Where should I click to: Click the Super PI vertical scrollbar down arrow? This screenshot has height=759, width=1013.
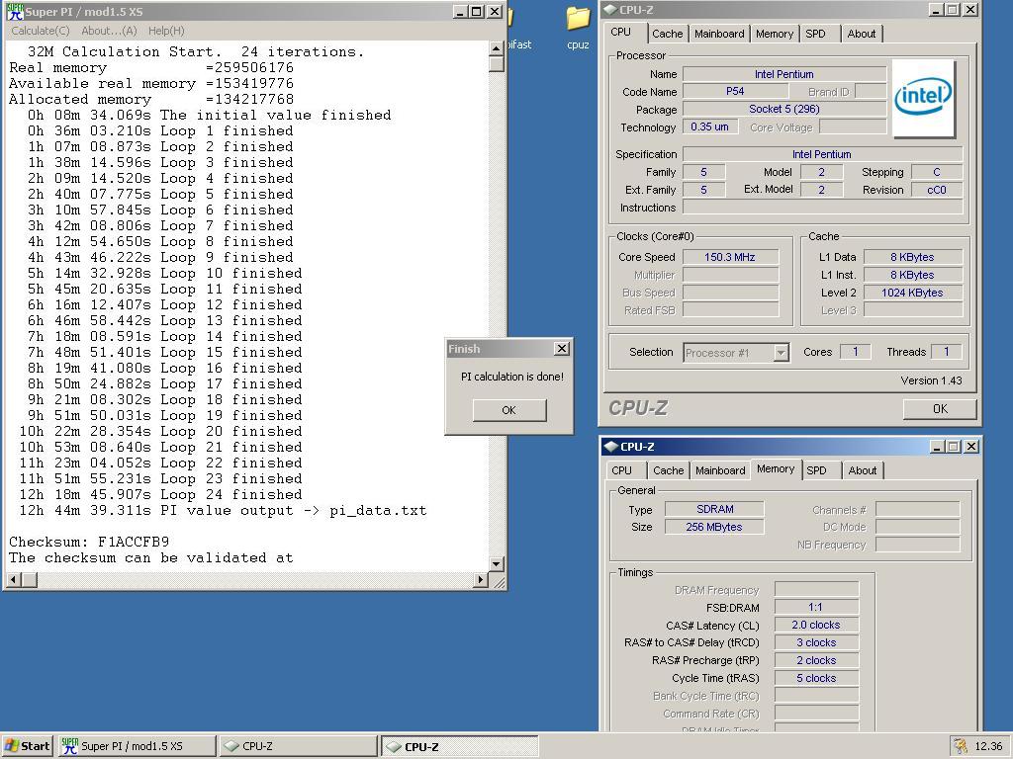coord(496,564)
